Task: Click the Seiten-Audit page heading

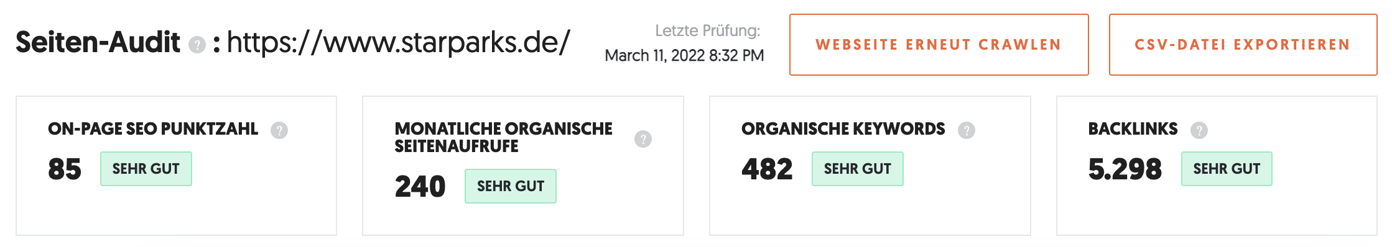Action: [x=98, y=42]
